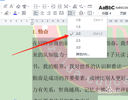Click the line starting 勤奋是成功的首要要素
The width and height of the screenshot is (128, 100).
point(80,78)
